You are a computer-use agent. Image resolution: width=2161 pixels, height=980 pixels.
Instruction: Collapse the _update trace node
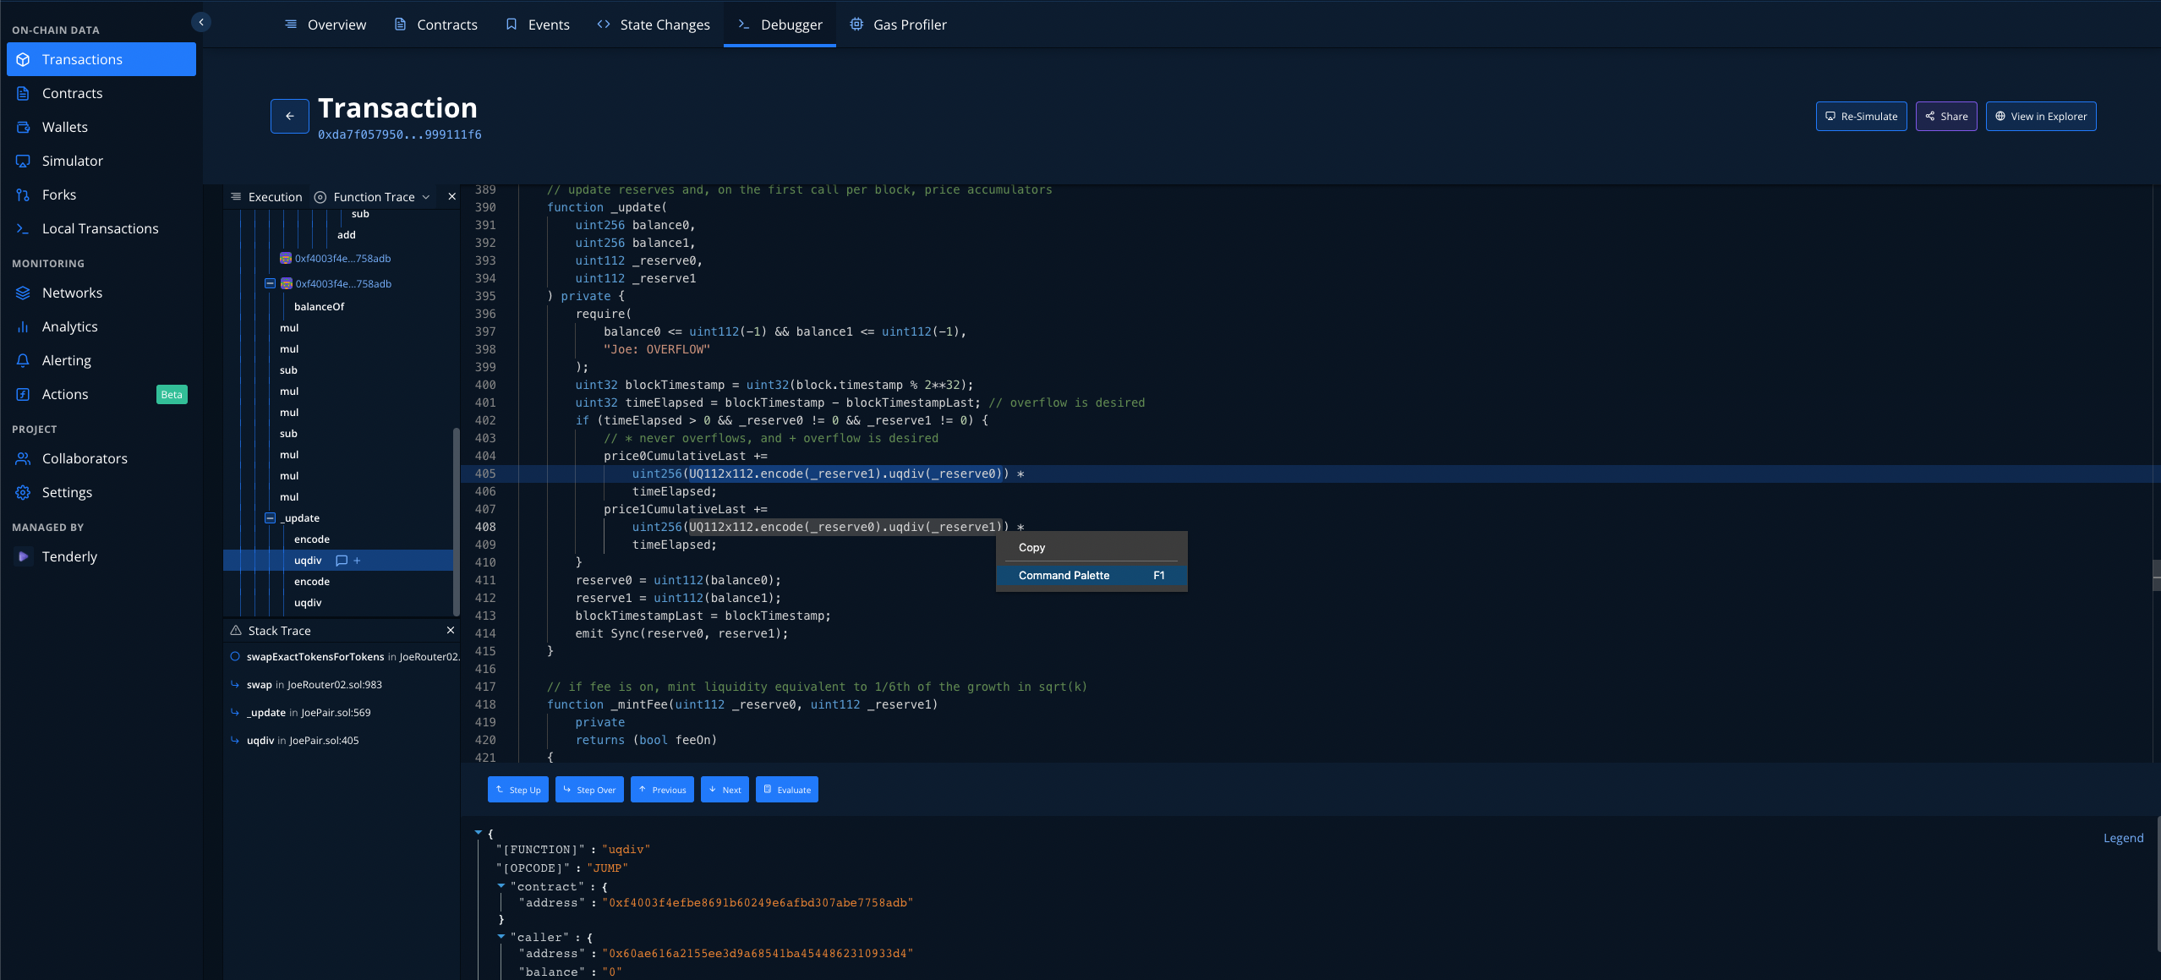[x=270, y=517]
